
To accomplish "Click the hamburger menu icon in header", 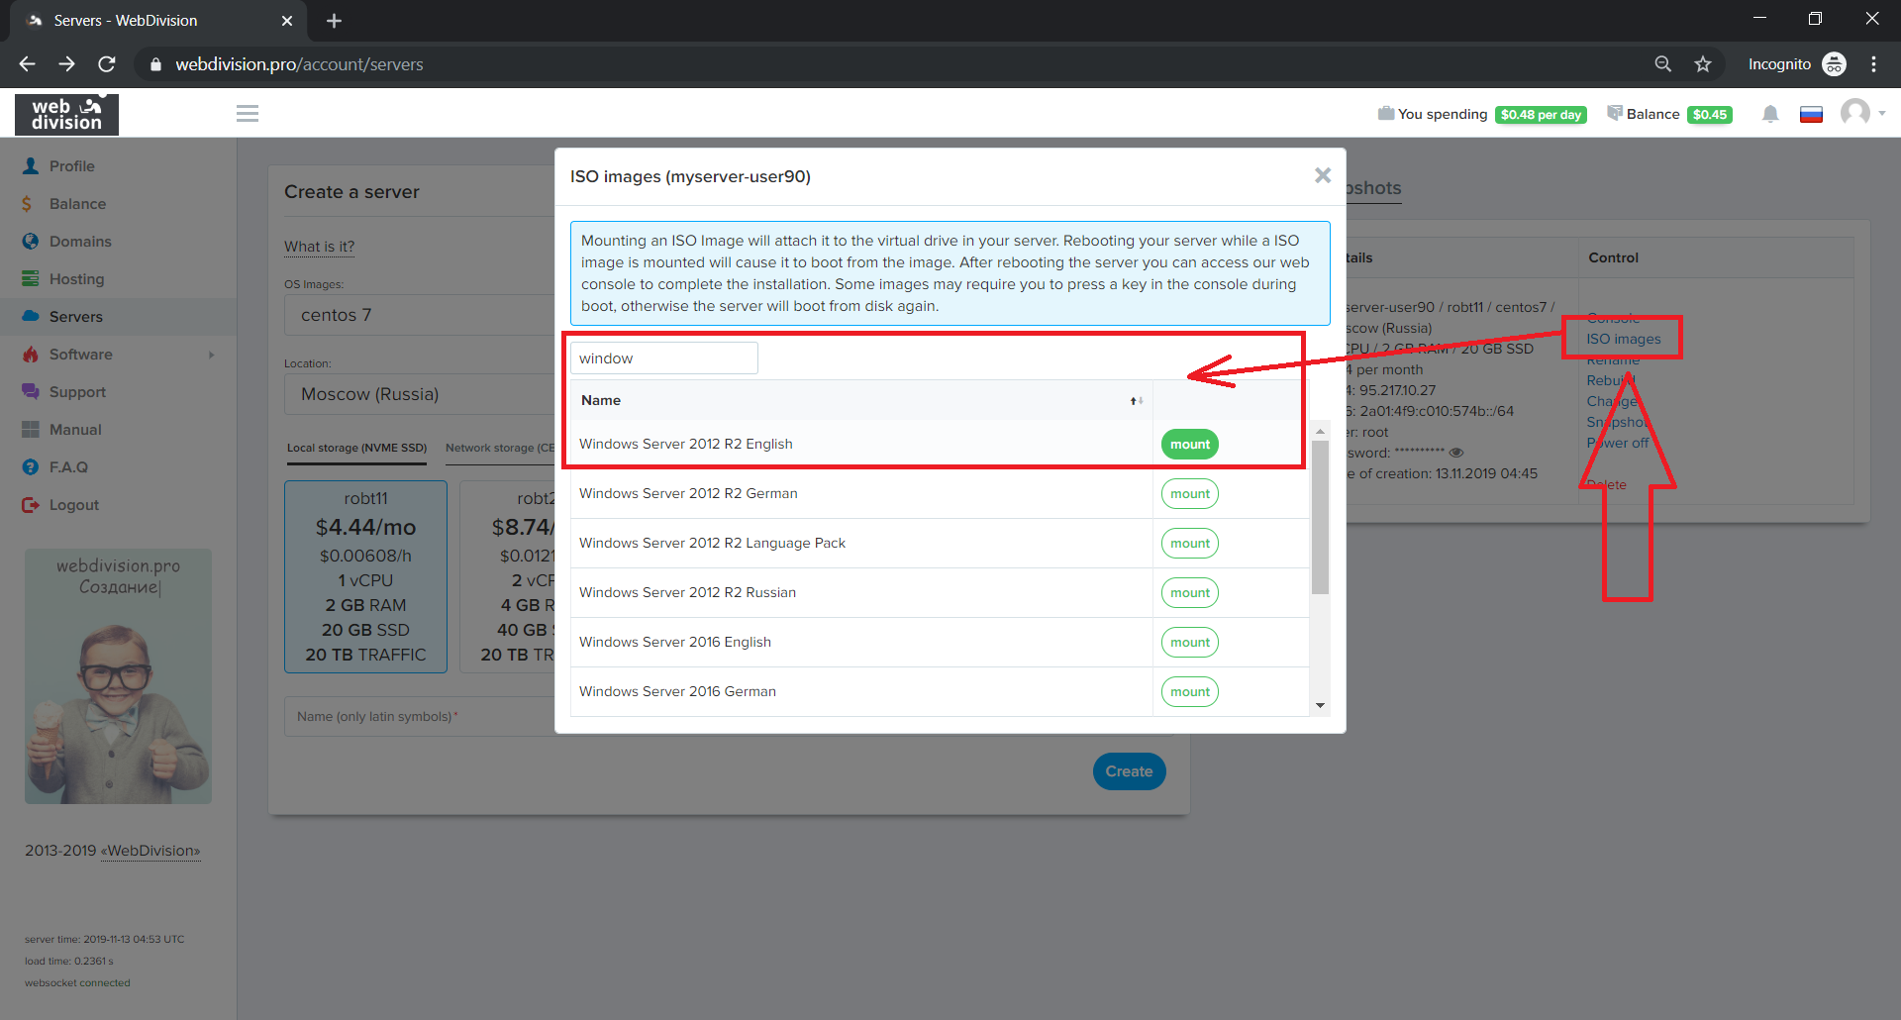I will click(248, 114).
